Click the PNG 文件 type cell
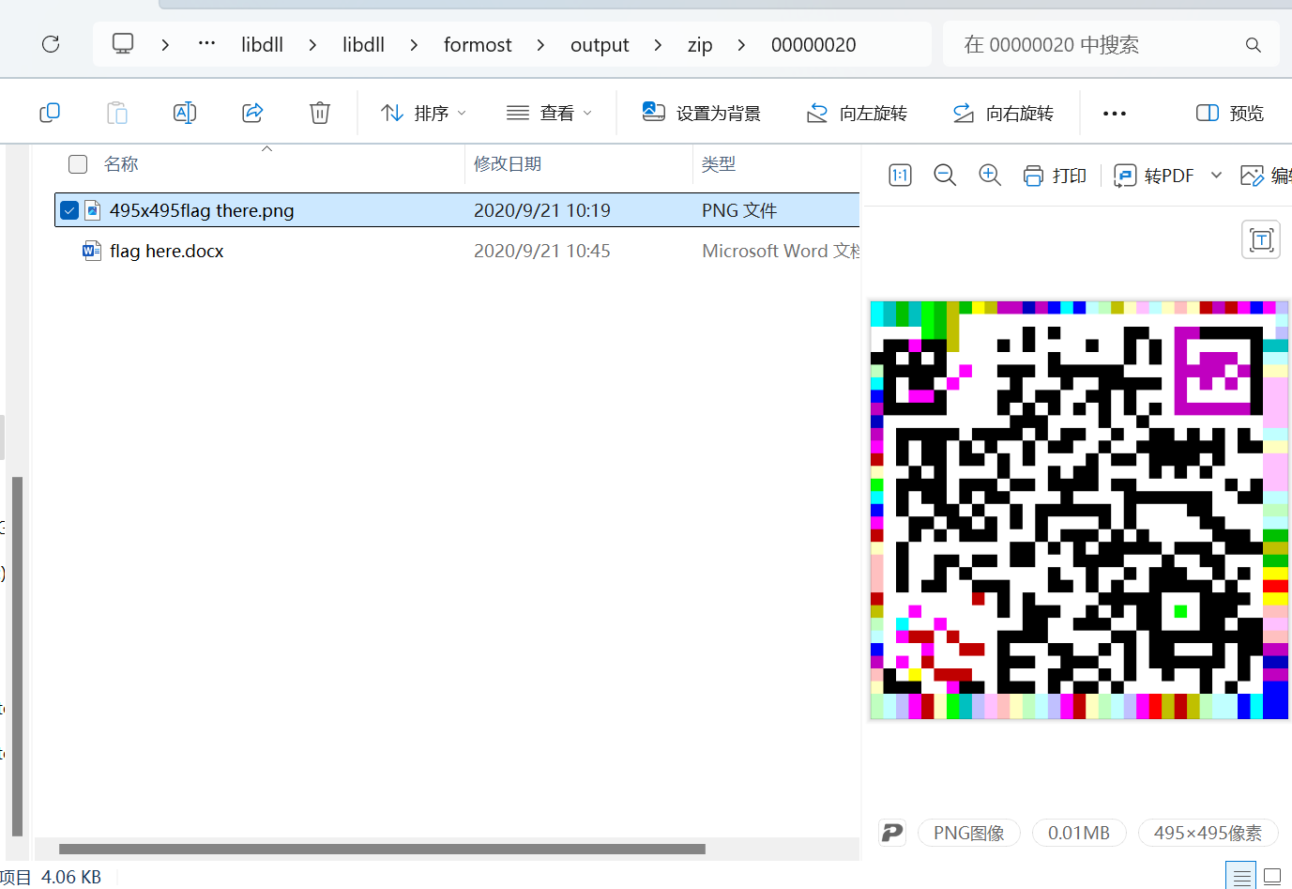This screenshot has height=889, width=1292. (739, 210)
